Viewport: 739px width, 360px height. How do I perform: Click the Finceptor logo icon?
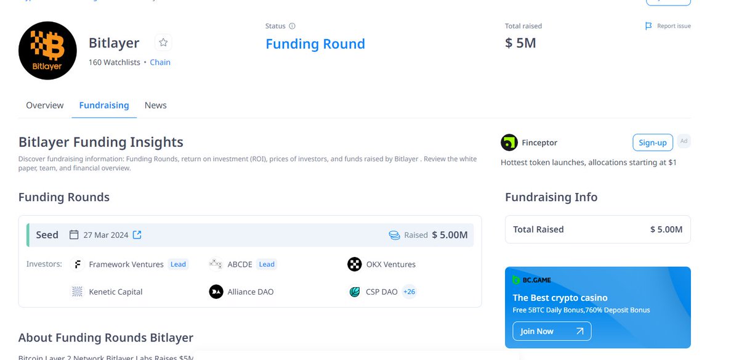coord(509,142)
